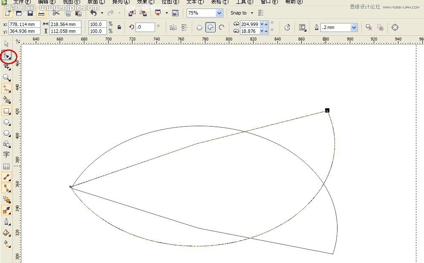The height and width of the screenshot is (263, 424).
Task: Open the 效果(C) menu
Action: coord(145,2)
